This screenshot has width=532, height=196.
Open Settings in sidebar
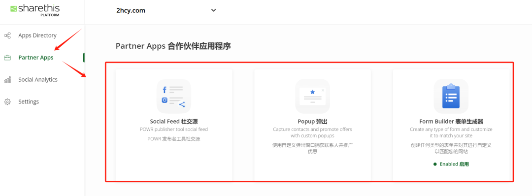(29, 102)
